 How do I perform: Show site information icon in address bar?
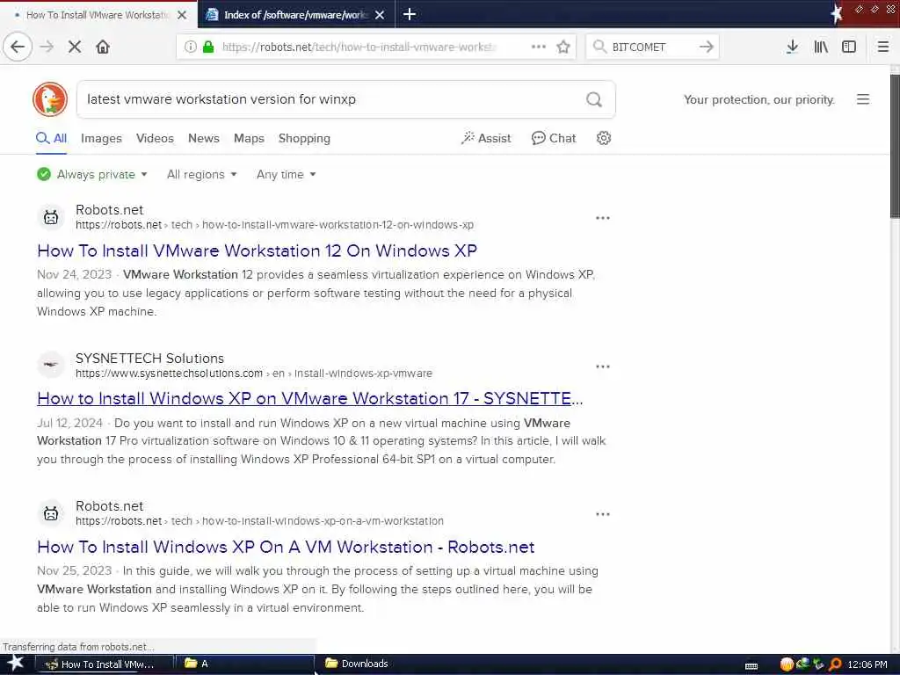click(x=191, y=47)
